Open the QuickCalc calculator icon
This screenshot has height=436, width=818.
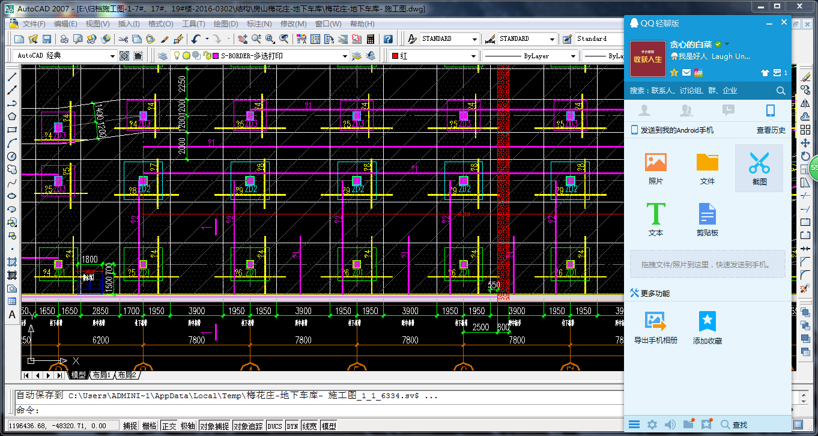(371, 39)
